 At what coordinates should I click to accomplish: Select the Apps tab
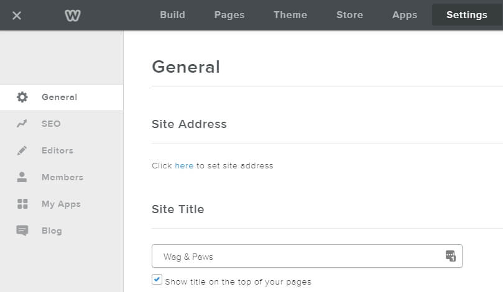coord(405,15)
